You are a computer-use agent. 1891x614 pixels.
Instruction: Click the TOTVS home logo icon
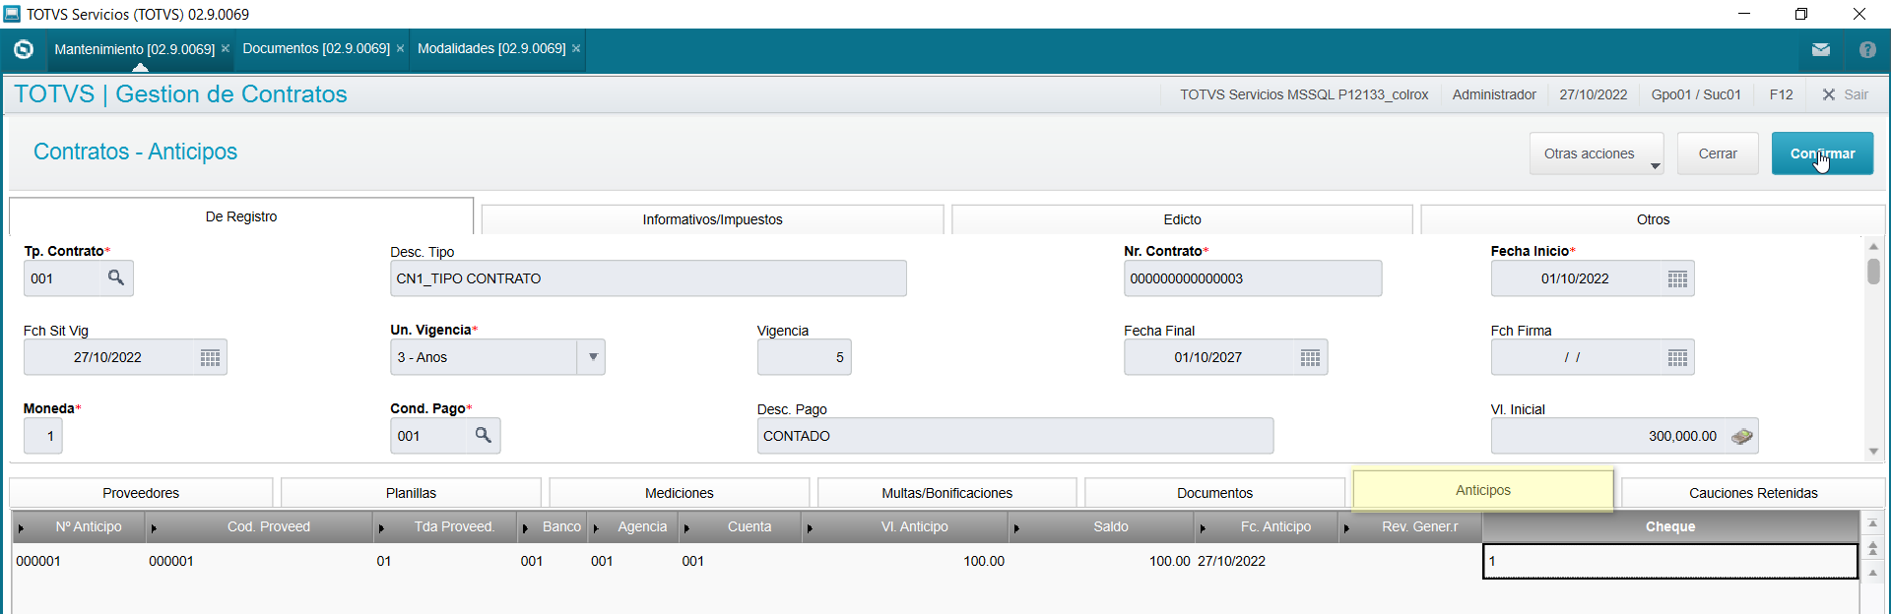24,49
